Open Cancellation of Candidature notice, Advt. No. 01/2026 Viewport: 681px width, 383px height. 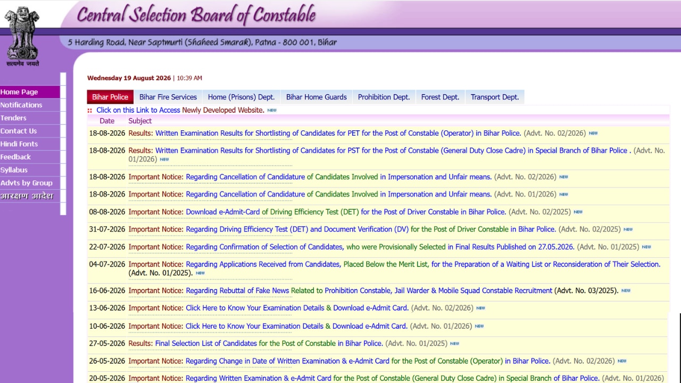(x=338, y=194)
